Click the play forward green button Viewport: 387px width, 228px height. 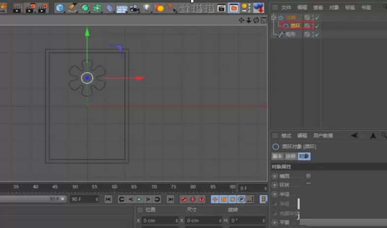tap(139, 199)
